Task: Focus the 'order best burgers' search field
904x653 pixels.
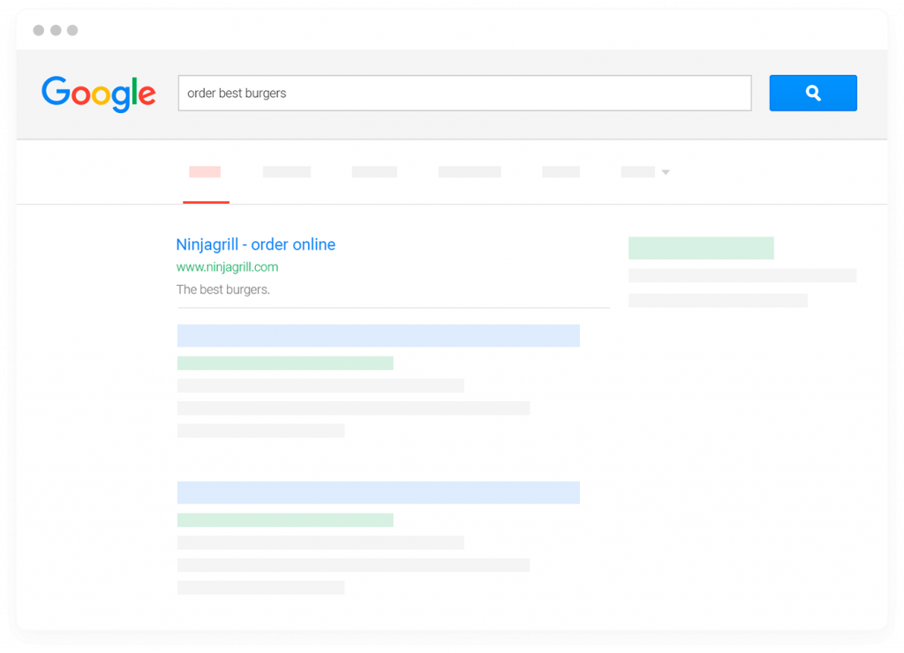Action: tap(464, 93)
